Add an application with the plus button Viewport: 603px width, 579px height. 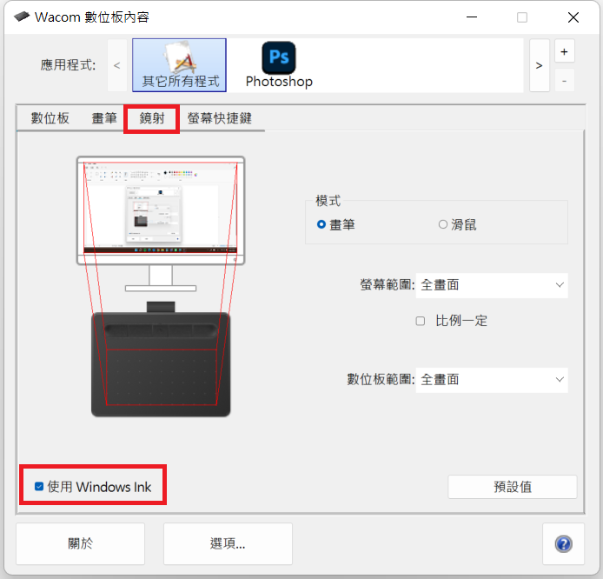564,51
